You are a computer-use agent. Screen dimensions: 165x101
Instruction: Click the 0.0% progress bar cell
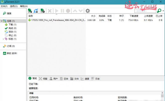(102, 20)
